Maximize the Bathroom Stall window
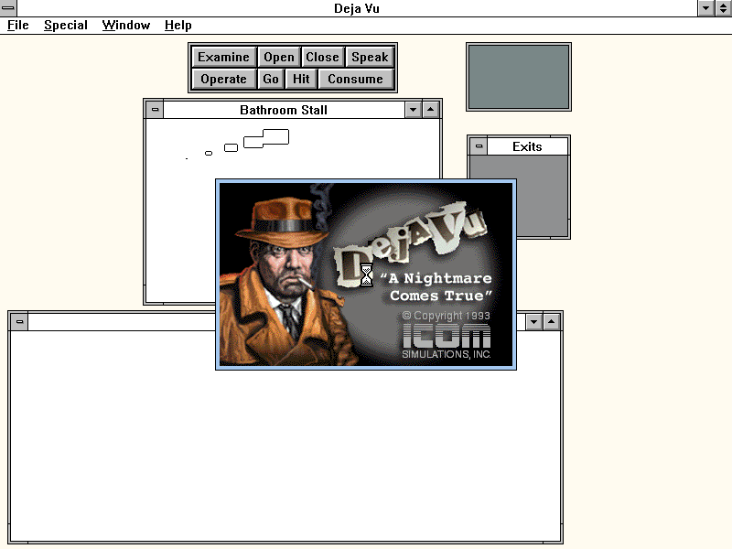The image size is (732, 549). [x=430, y=110]
